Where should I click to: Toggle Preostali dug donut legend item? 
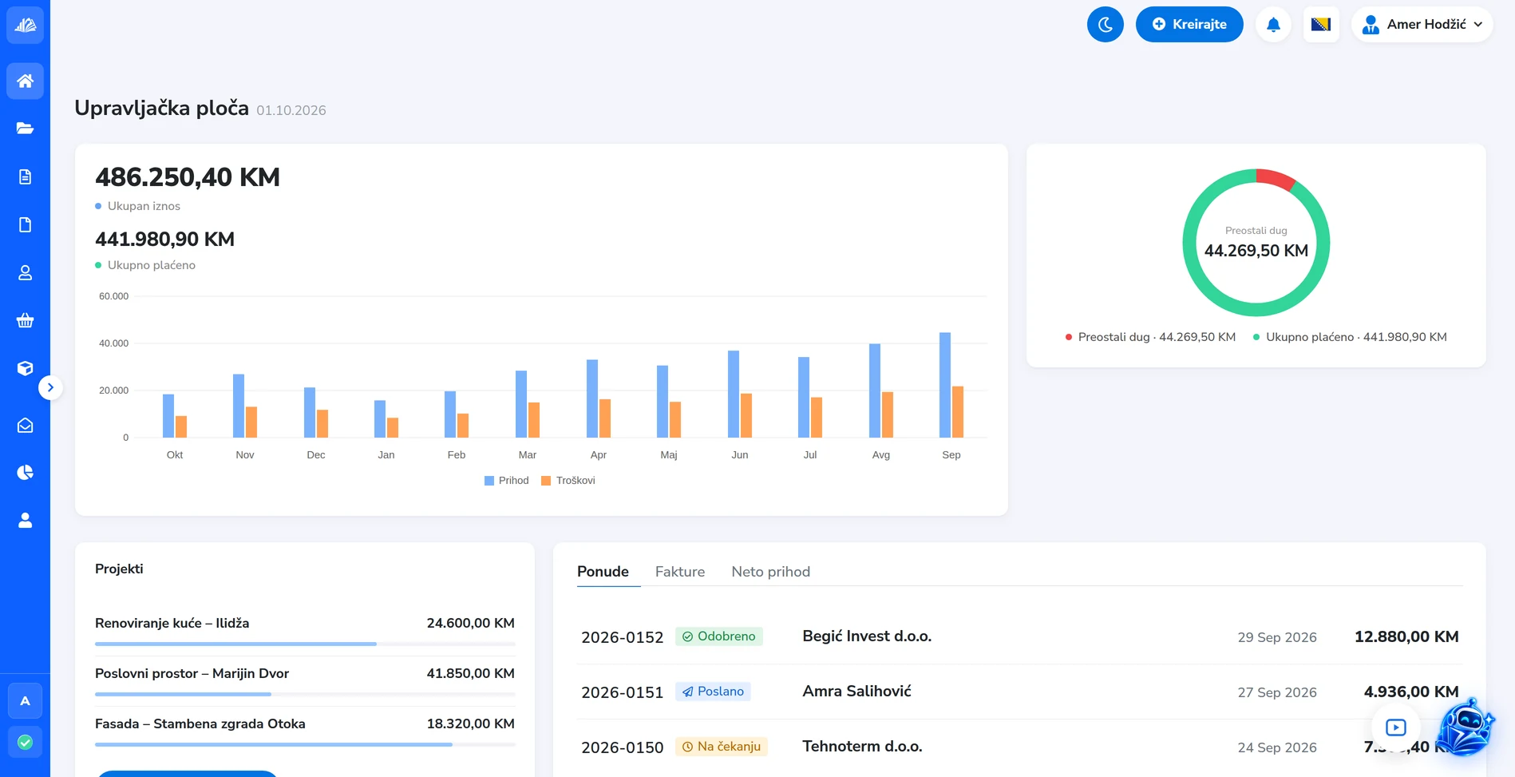[1150, 337]
